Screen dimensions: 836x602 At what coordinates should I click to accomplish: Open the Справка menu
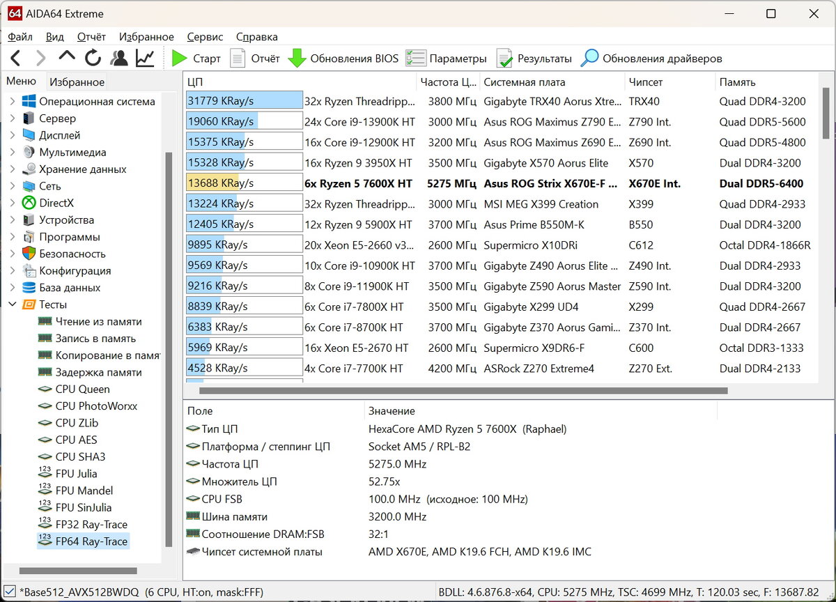256,37
